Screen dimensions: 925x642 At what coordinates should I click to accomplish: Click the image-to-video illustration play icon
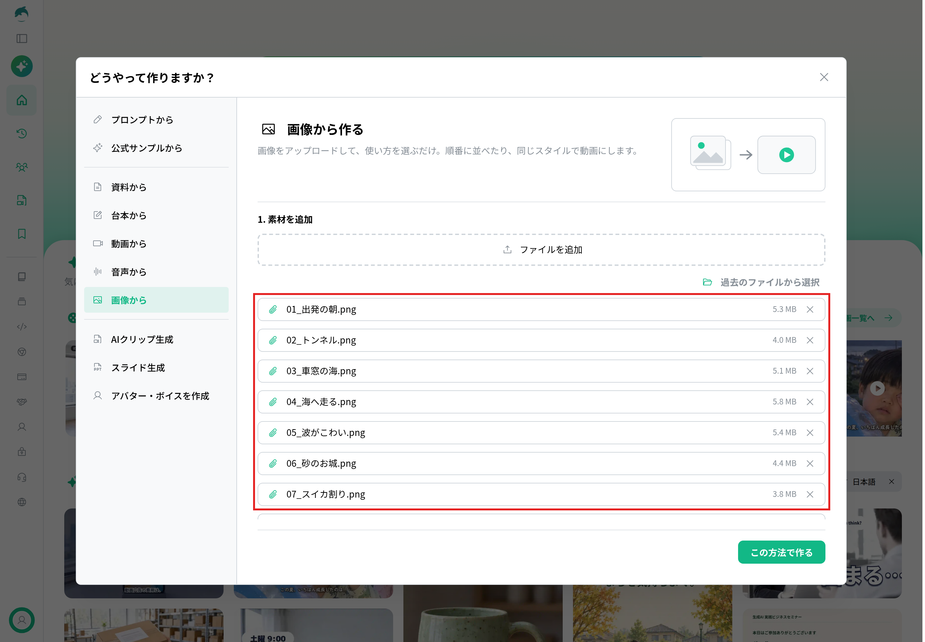[x=786, y=155]
